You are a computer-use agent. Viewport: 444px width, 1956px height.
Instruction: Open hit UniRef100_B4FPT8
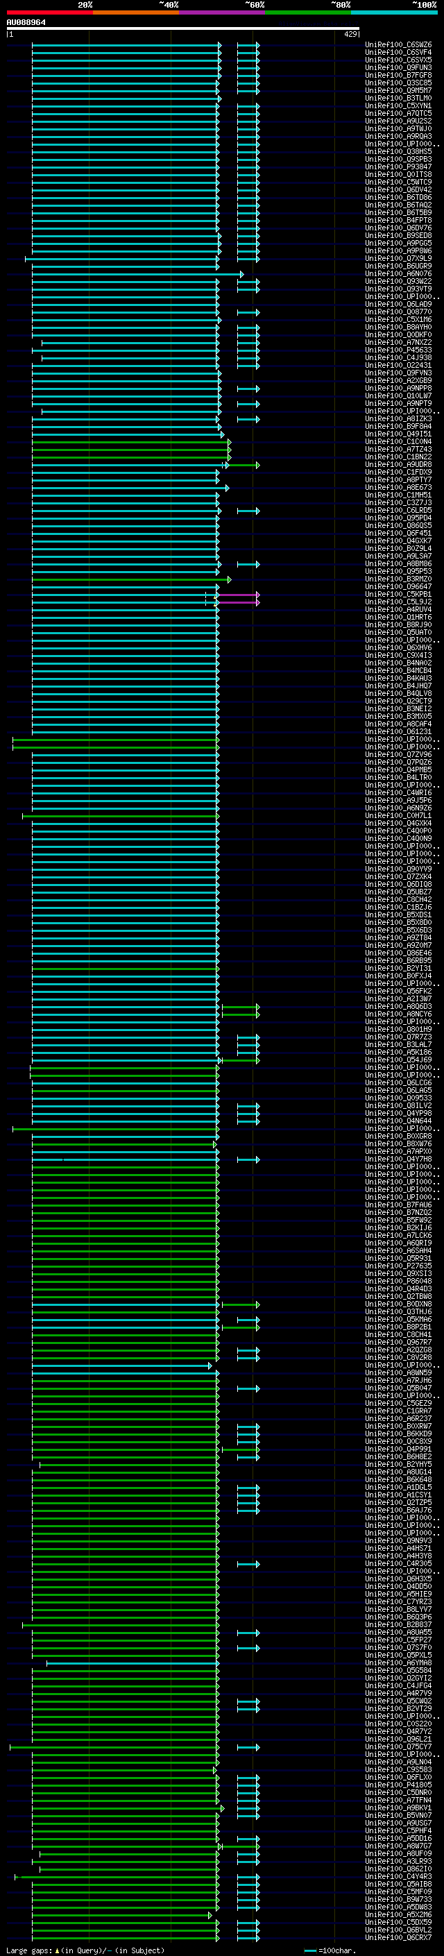pyautogui.click(x=398, y=220)
